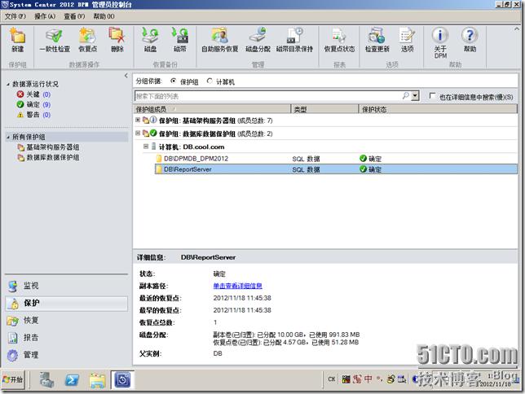Viewport: 525px width, 394px height.
Task: Switch to the 监视 monitoring workspace
Action: (x=66, y=286)
